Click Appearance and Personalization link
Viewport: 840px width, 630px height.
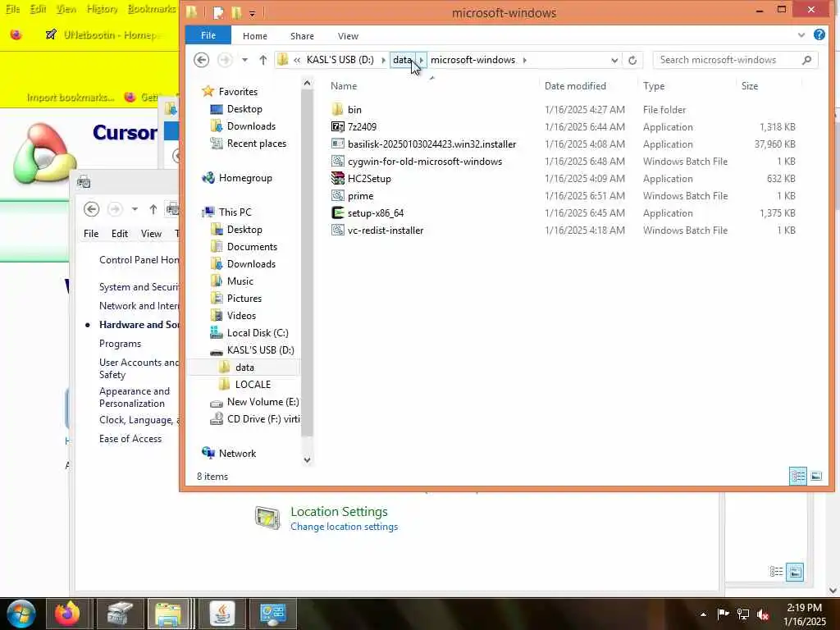(x=135, y=398)
